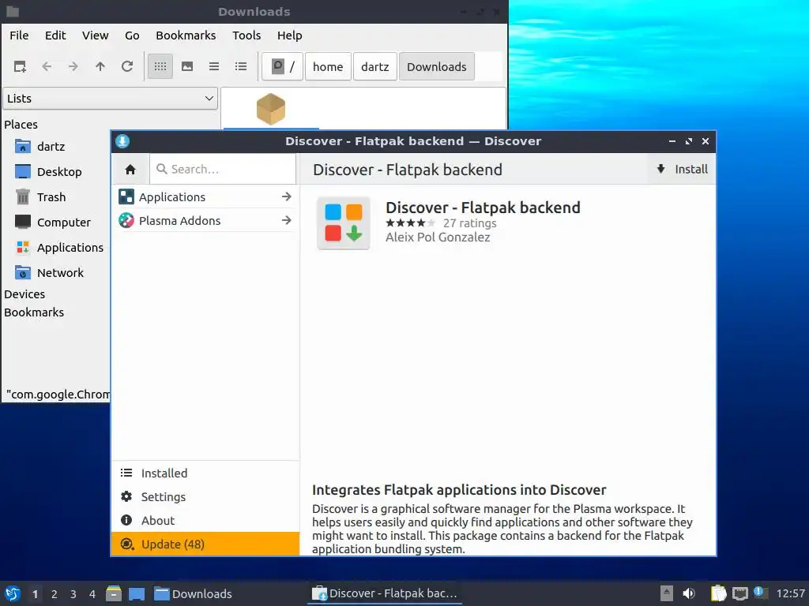
Task: Open File menu in file manager
Action: point(19,36)
